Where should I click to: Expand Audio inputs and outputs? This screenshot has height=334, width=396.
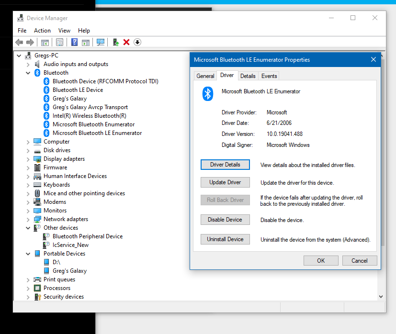[28, 65]
